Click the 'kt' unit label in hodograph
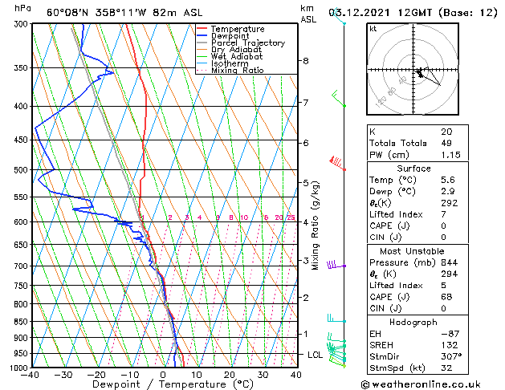The width and height of the screenshot is (505, 390). coord(373,29)
